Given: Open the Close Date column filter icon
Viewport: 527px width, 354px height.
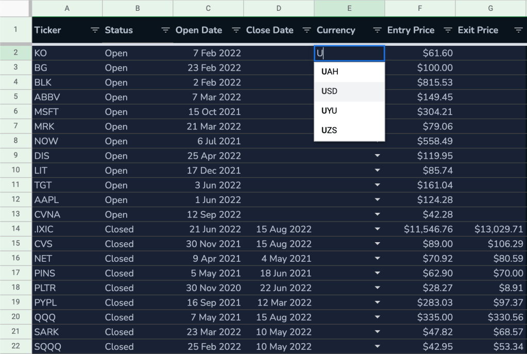Looking at the screenshot, I should coord(307,30).
